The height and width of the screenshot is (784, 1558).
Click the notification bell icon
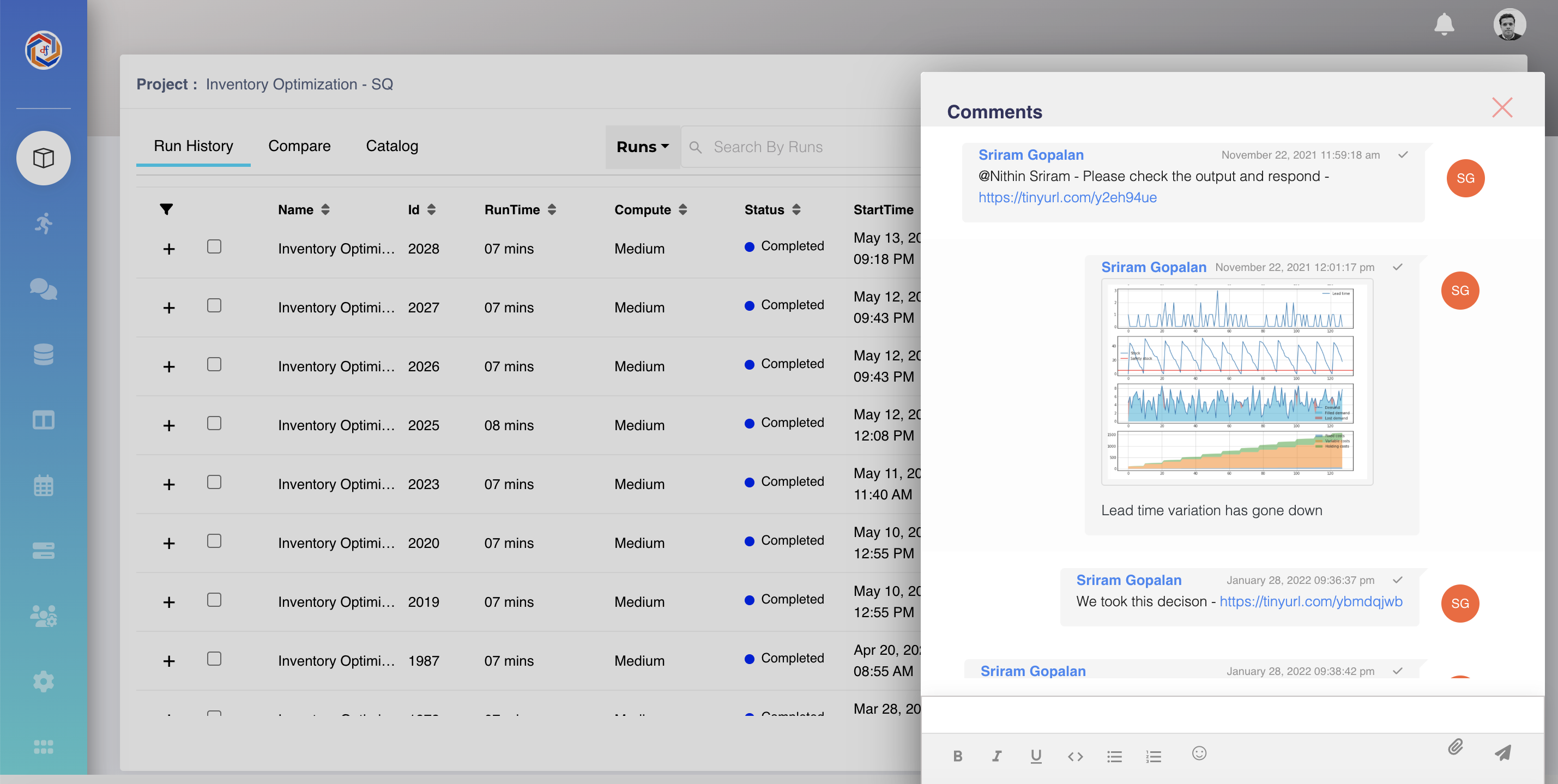1444,24
